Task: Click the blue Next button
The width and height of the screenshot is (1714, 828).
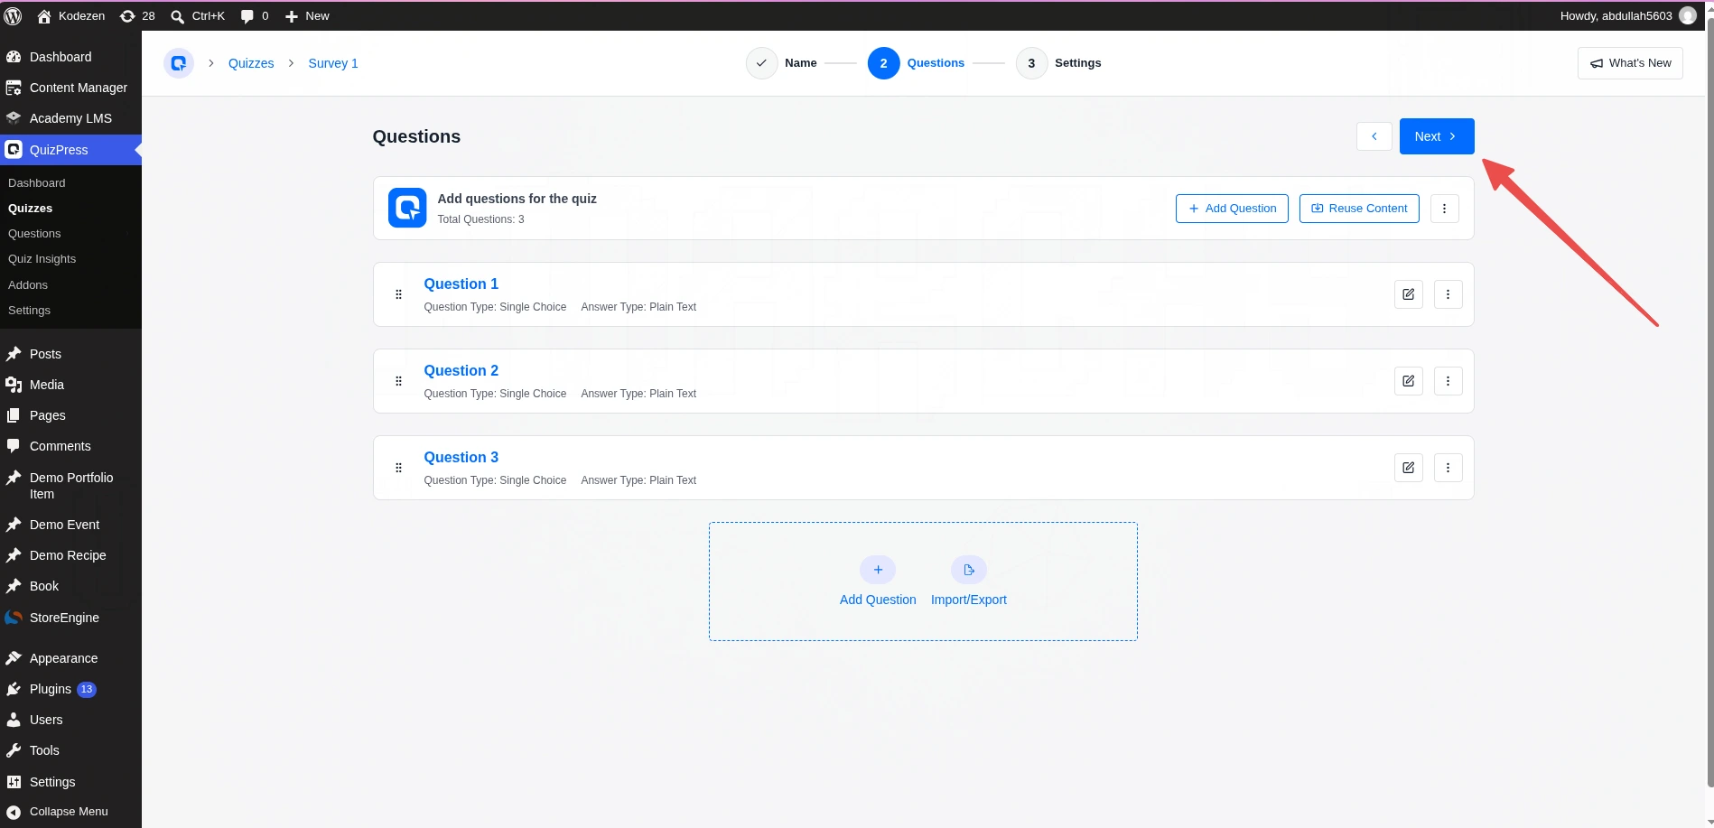Action: pyautogui.click(x=1437, y=136)
